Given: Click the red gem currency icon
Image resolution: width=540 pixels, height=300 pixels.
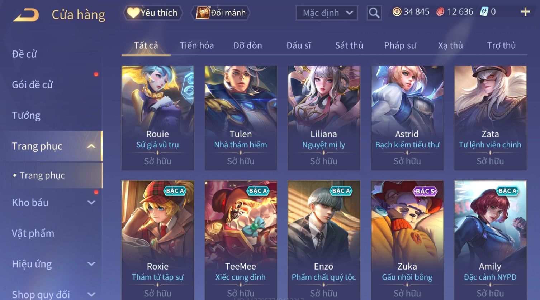Looking at the screenshot, I should point(440,12).
